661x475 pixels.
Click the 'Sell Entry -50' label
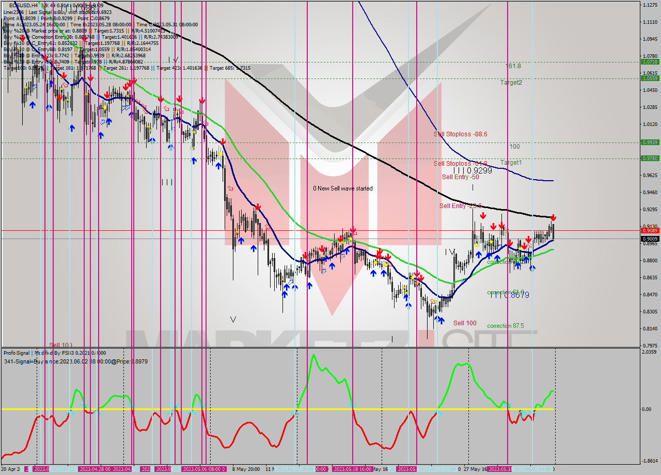pos(460,177)
